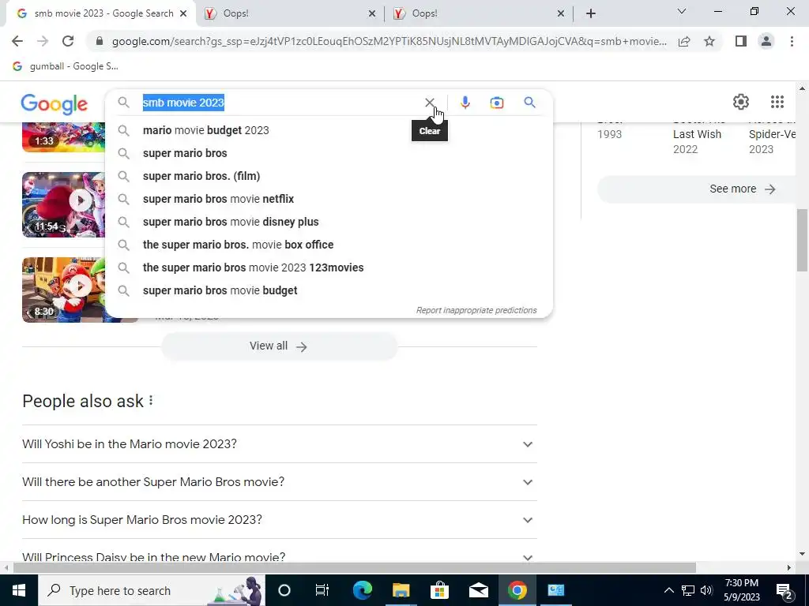The image size is (809, 606).
Task: Show hidden system tray icons
Action: coord(668,590)
